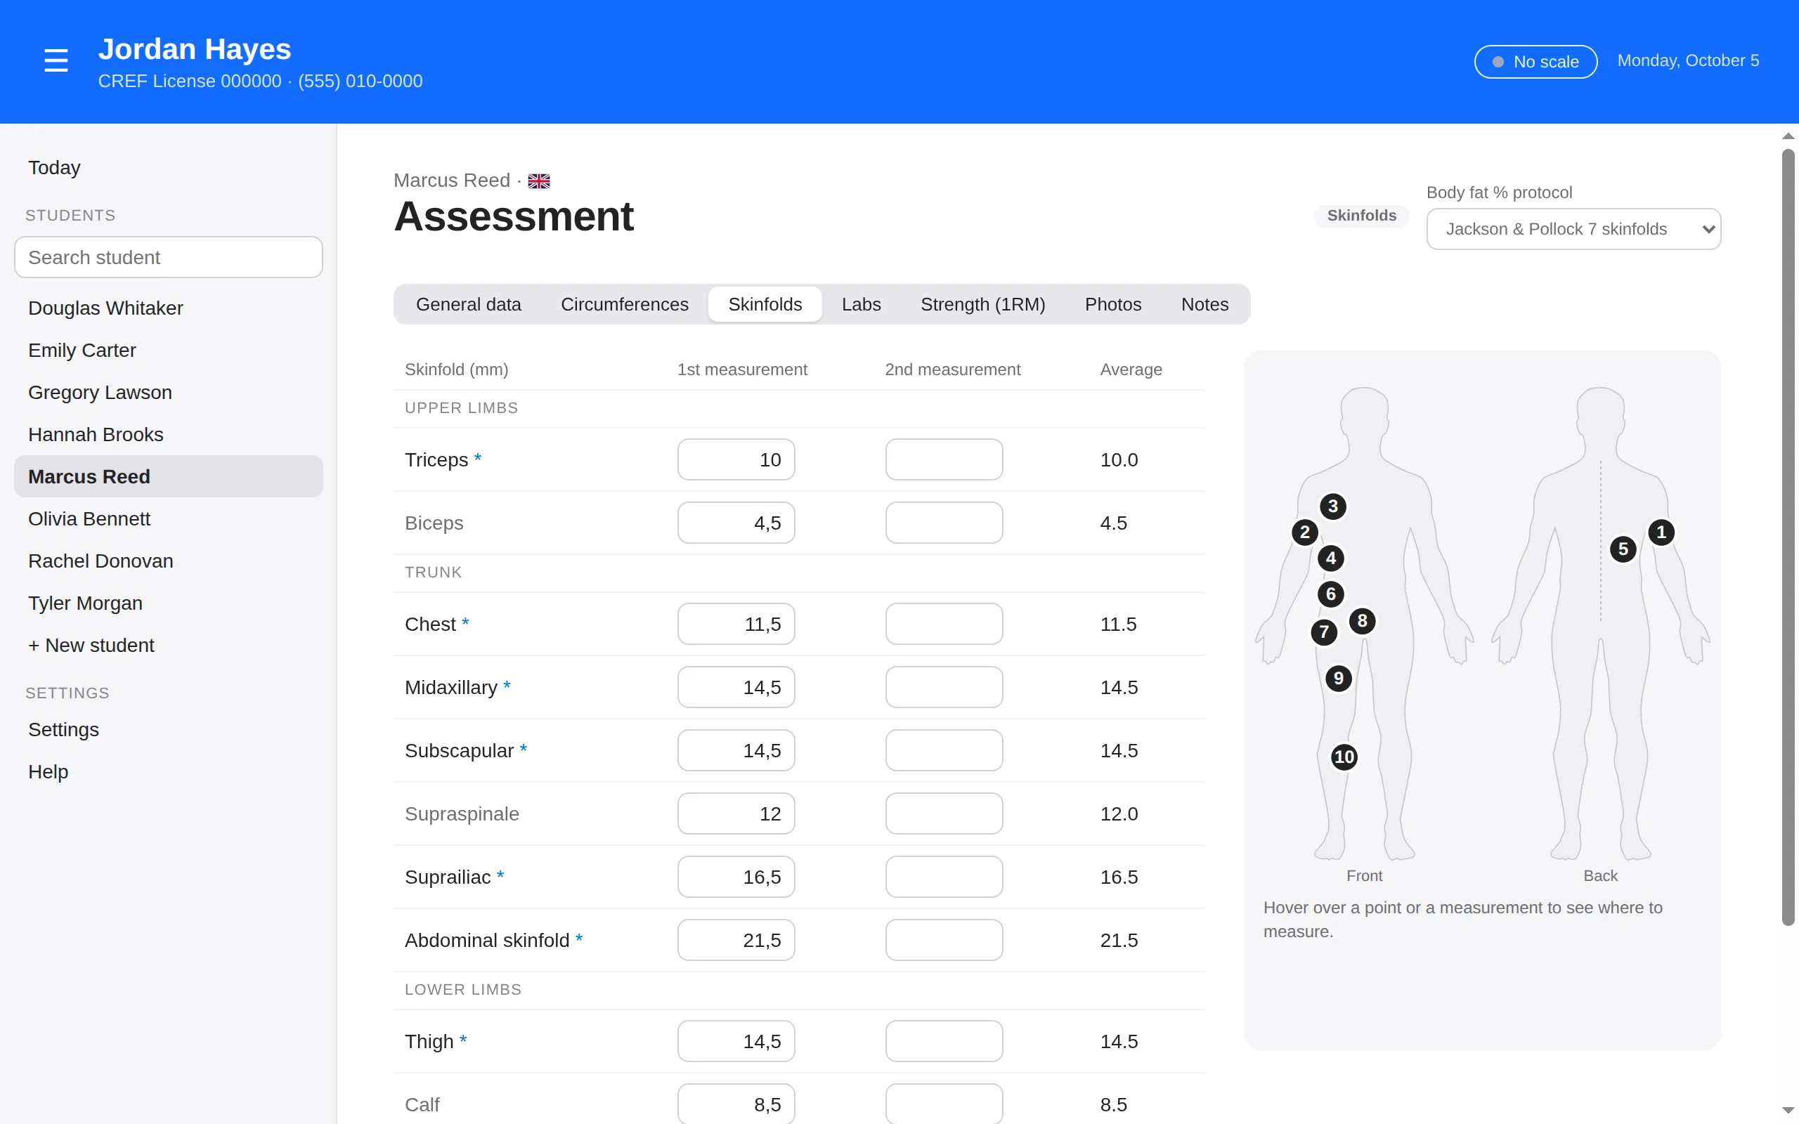
Task: Click the Triceps 1st measurement field
Action: (x=736, y=459)
